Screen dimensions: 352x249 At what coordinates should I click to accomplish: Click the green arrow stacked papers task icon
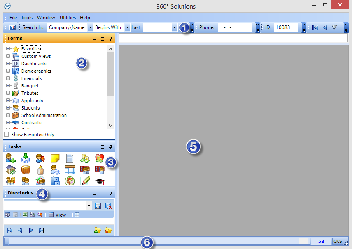pos(26,158)
